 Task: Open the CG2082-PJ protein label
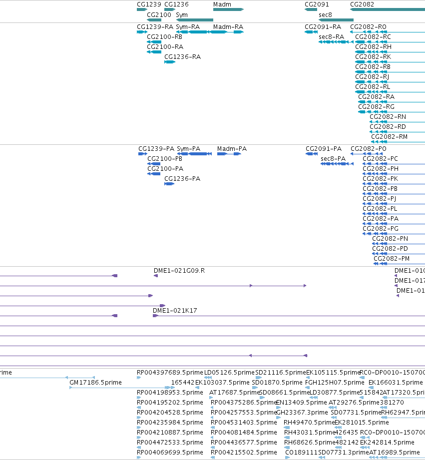tap(380, 198)
